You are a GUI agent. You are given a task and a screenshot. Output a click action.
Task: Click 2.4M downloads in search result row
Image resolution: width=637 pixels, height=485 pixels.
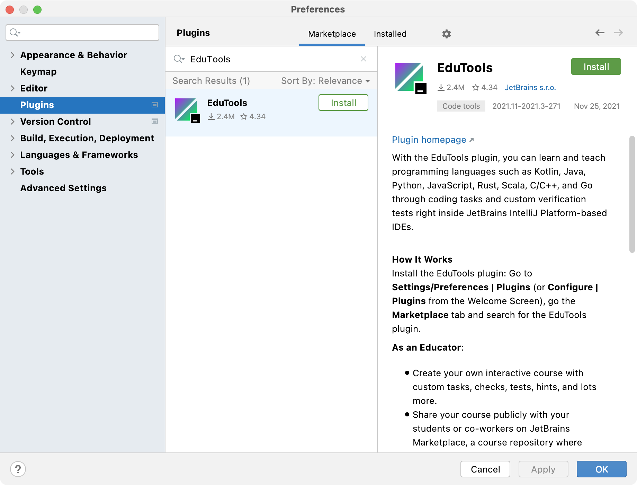tap(225, 116)
